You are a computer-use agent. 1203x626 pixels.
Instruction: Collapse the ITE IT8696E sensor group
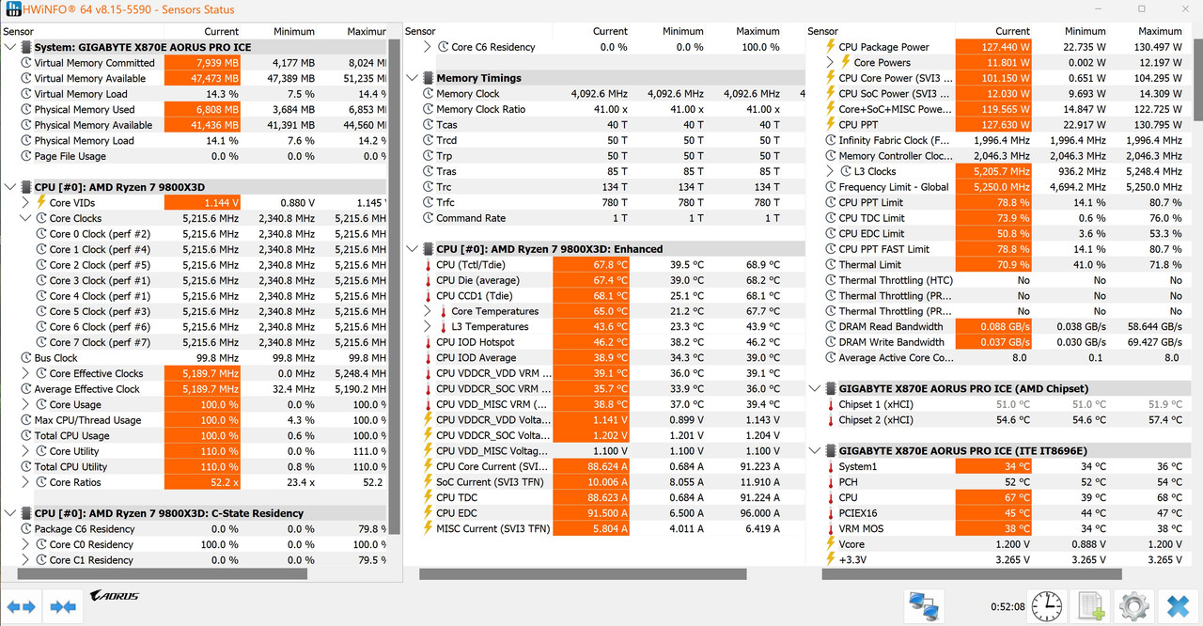(x=815, y=451)
